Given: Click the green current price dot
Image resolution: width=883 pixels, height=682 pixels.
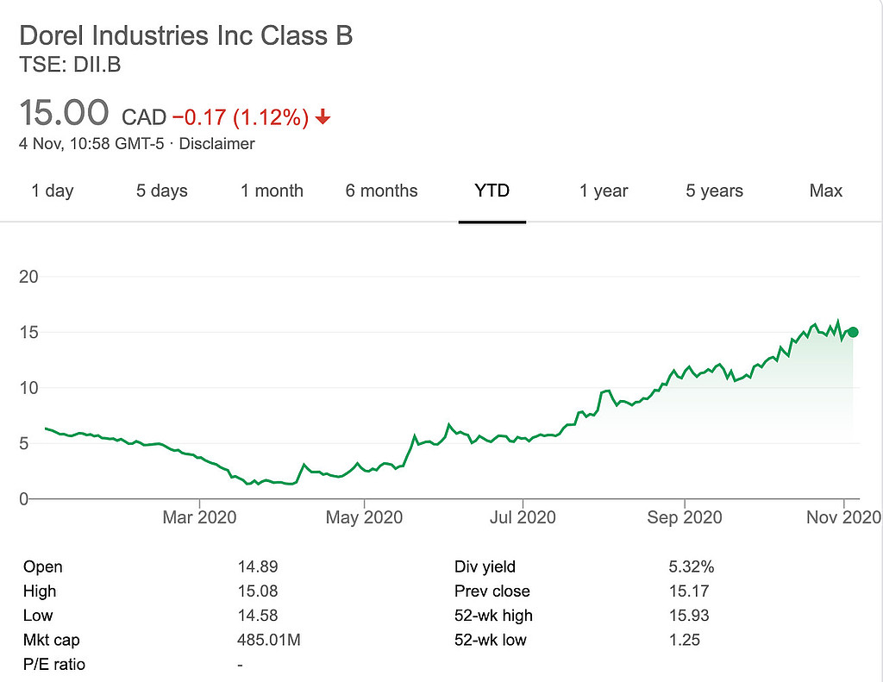Looking at the screenshot, I should coord(853,332).
